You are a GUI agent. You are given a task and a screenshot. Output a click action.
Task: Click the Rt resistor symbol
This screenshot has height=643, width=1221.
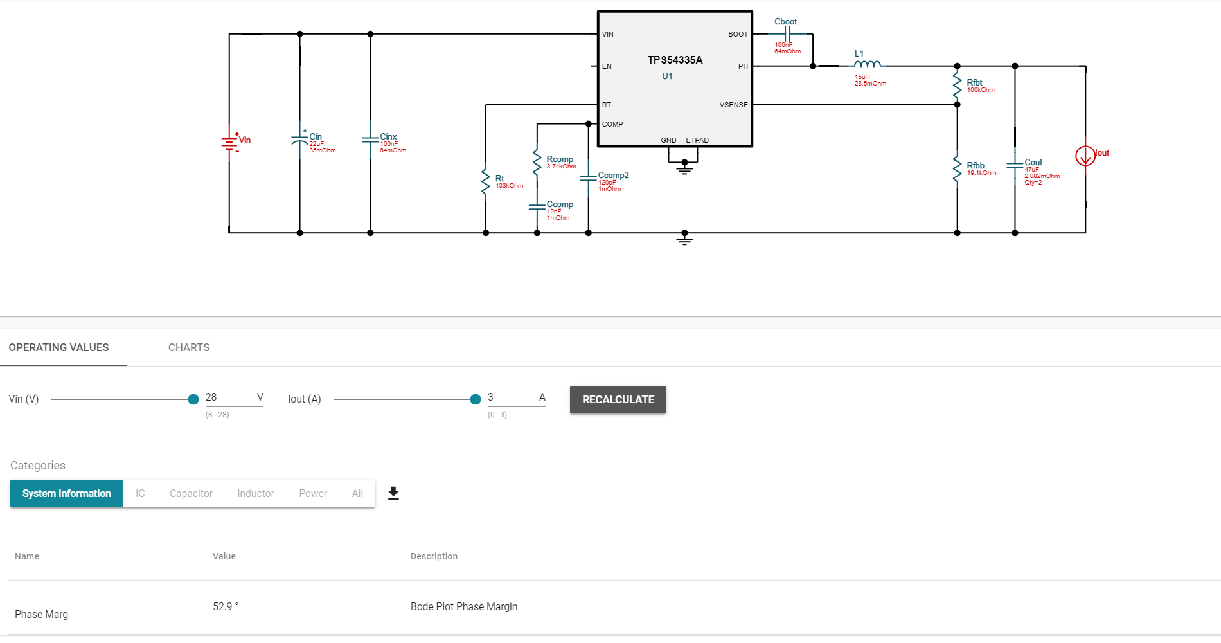[486, 182]
